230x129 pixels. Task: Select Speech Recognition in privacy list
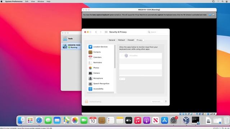[x=101, y=83]
